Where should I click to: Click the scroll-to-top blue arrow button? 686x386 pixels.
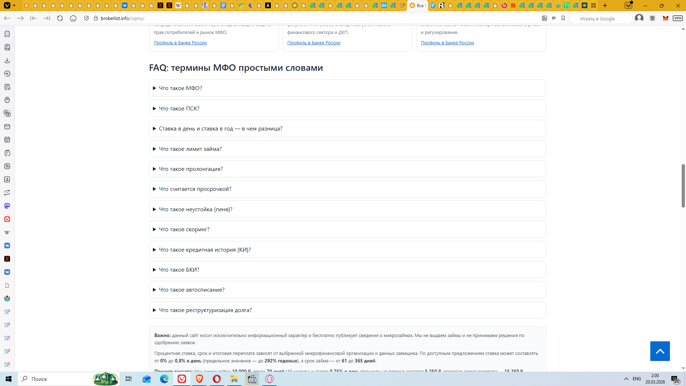pos(660,351)
